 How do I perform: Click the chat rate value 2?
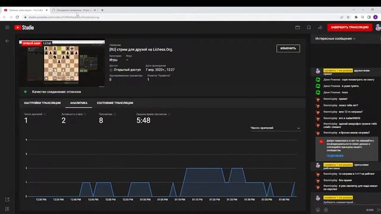[64, 120]
